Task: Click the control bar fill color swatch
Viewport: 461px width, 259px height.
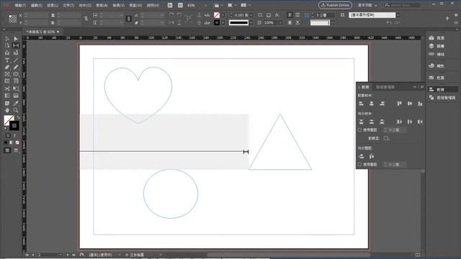Action: [217, 15]
